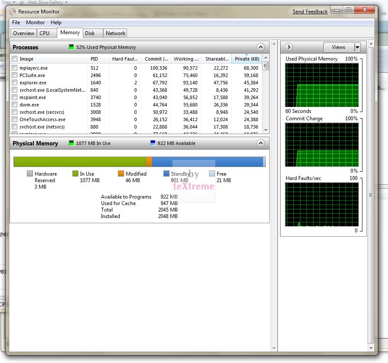Click the graphs pane scroll up arrow
The height and width of the screenshot is (363, 388).
point(371,44)
